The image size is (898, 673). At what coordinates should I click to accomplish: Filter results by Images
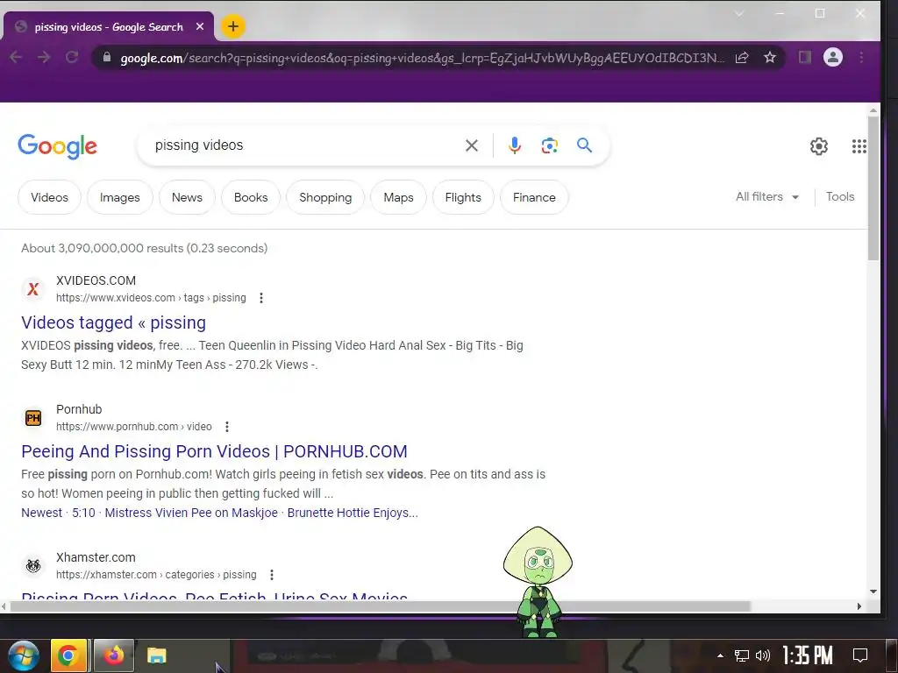click(119, 197)
